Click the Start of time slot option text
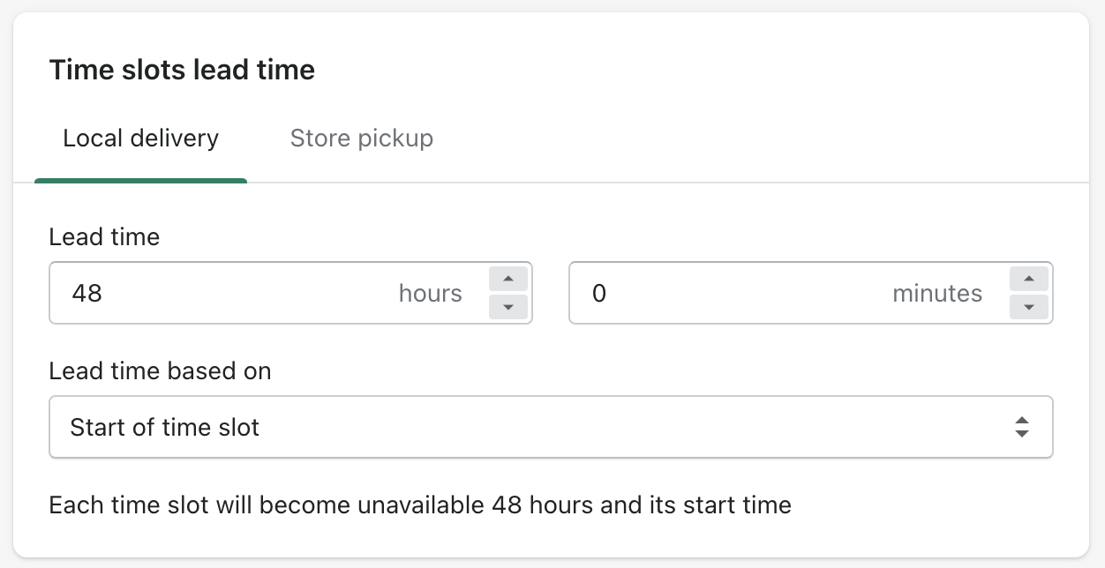 (x=164, y=427)
